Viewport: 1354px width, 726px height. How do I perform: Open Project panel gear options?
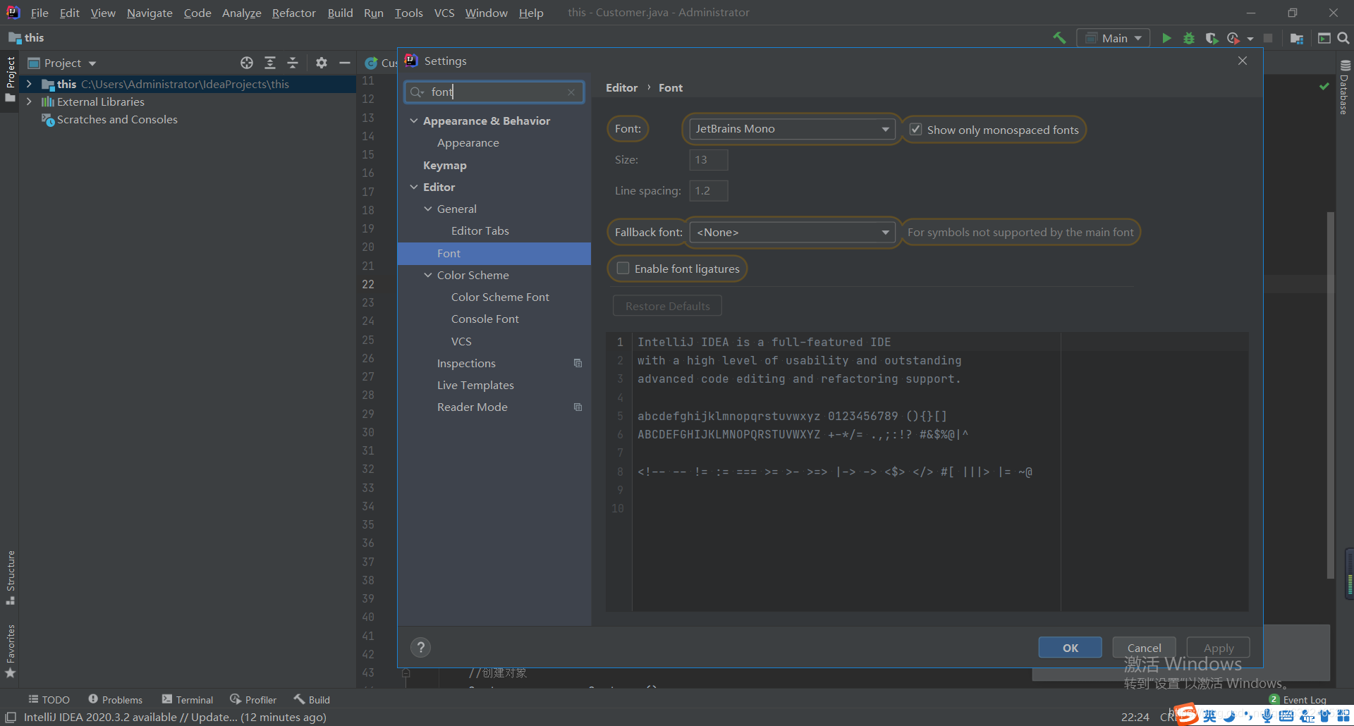(322, 63)
